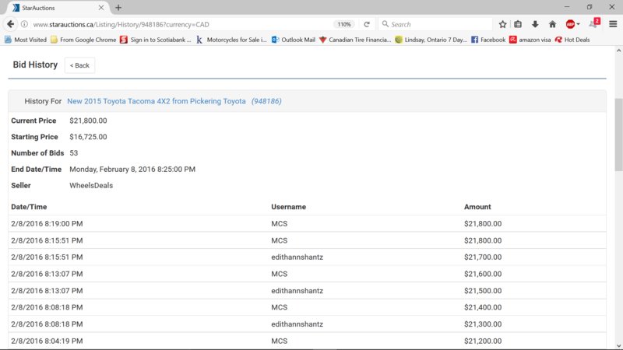Click the < Back button
Screen dimensions: 623x350
tap(79, 65)
